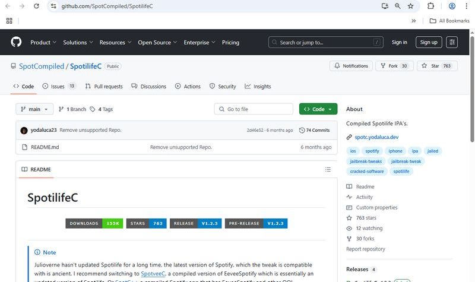View the 4 Tags list
This screenshot has height=282, width=475.
coord(102,109)
